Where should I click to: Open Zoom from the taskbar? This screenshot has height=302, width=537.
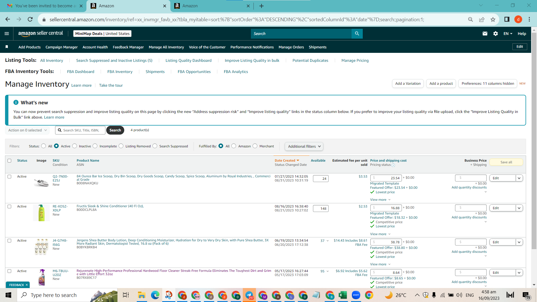coord(356,295)
